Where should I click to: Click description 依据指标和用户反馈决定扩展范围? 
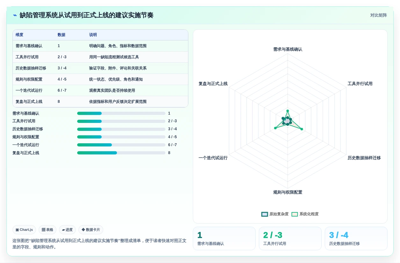[x=118, y=102]
